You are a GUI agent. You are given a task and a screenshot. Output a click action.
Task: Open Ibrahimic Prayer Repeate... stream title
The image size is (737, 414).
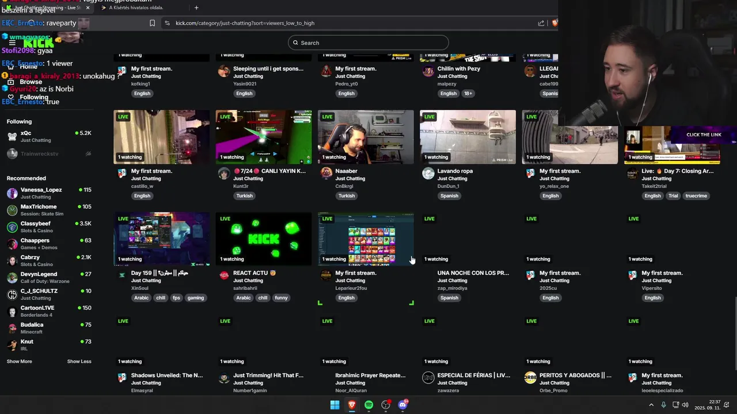pyautogui.click(x=370, y=375)
